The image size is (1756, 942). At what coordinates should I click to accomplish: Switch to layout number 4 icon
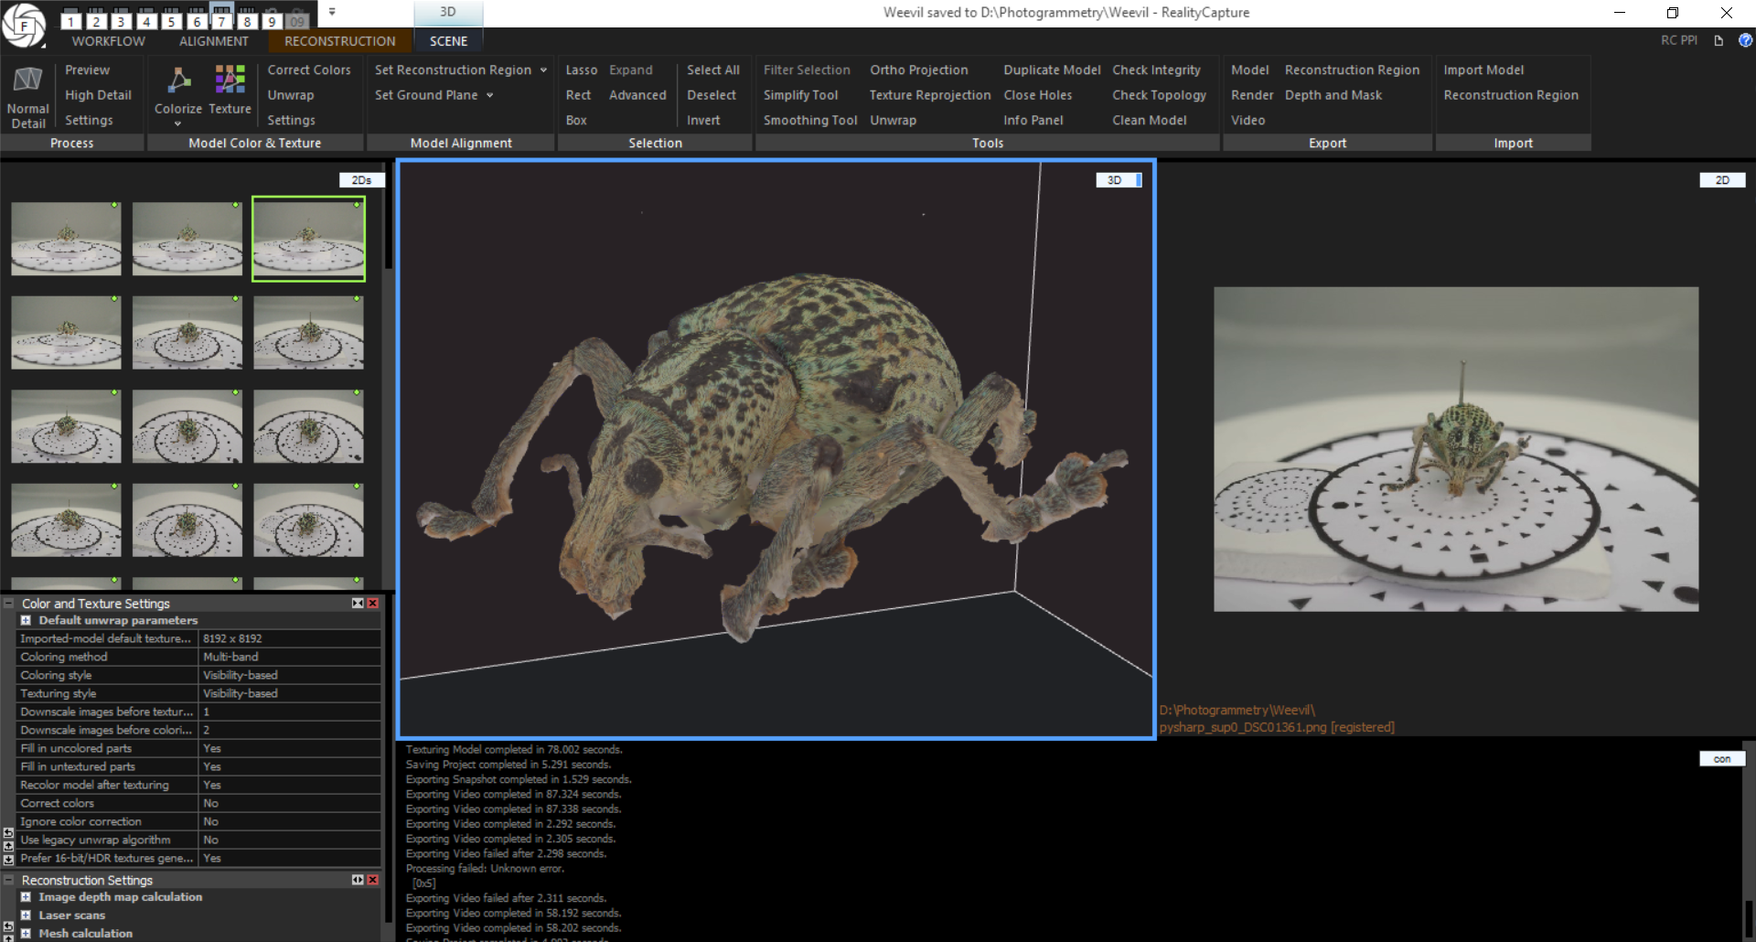point(146,20)
